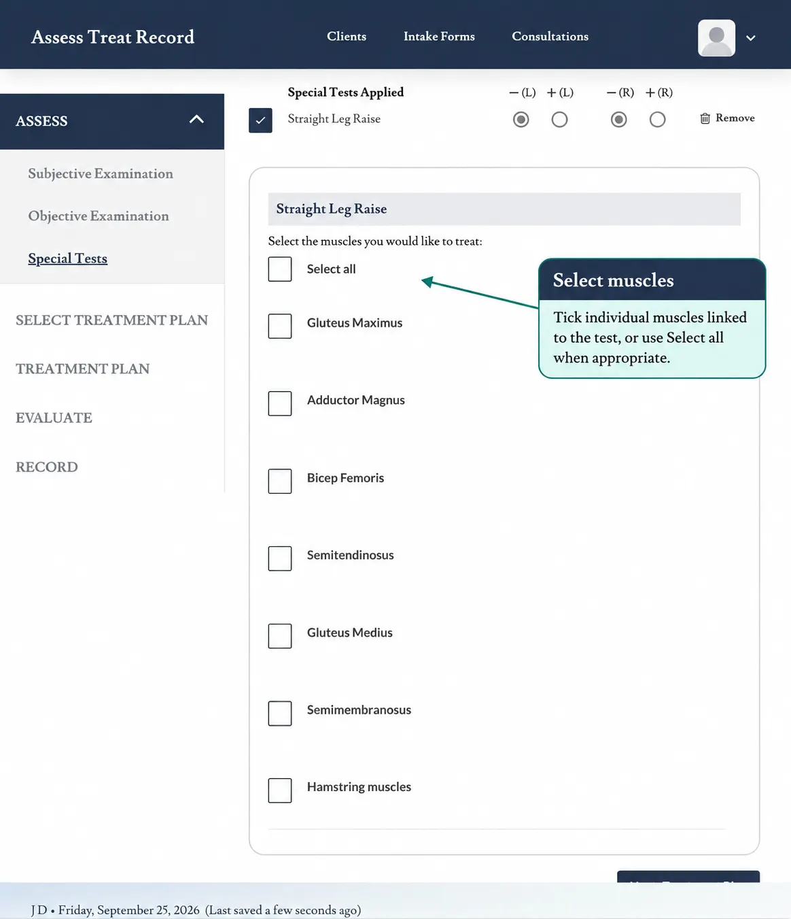Image resolution: width=791 pixels, height=919 pixels.
Task: Expand the account dropdown chevron
Action: (751, 38)
